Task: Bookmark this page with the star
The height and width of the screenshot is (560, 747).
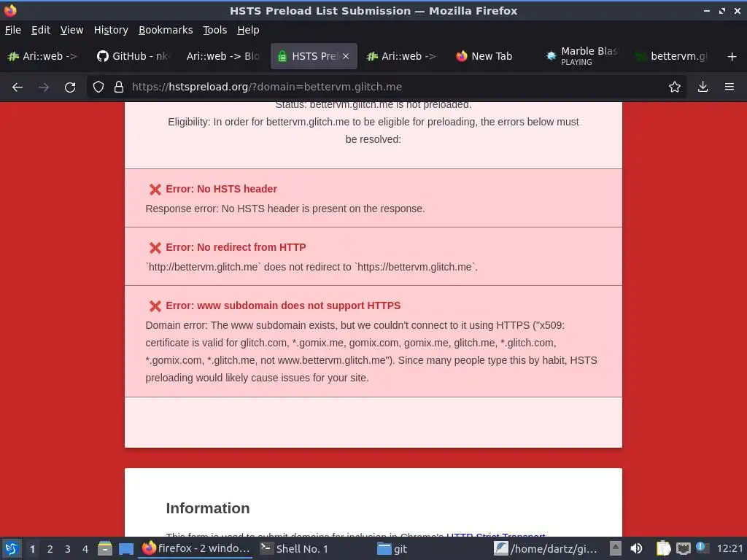Action: (674, 87)
